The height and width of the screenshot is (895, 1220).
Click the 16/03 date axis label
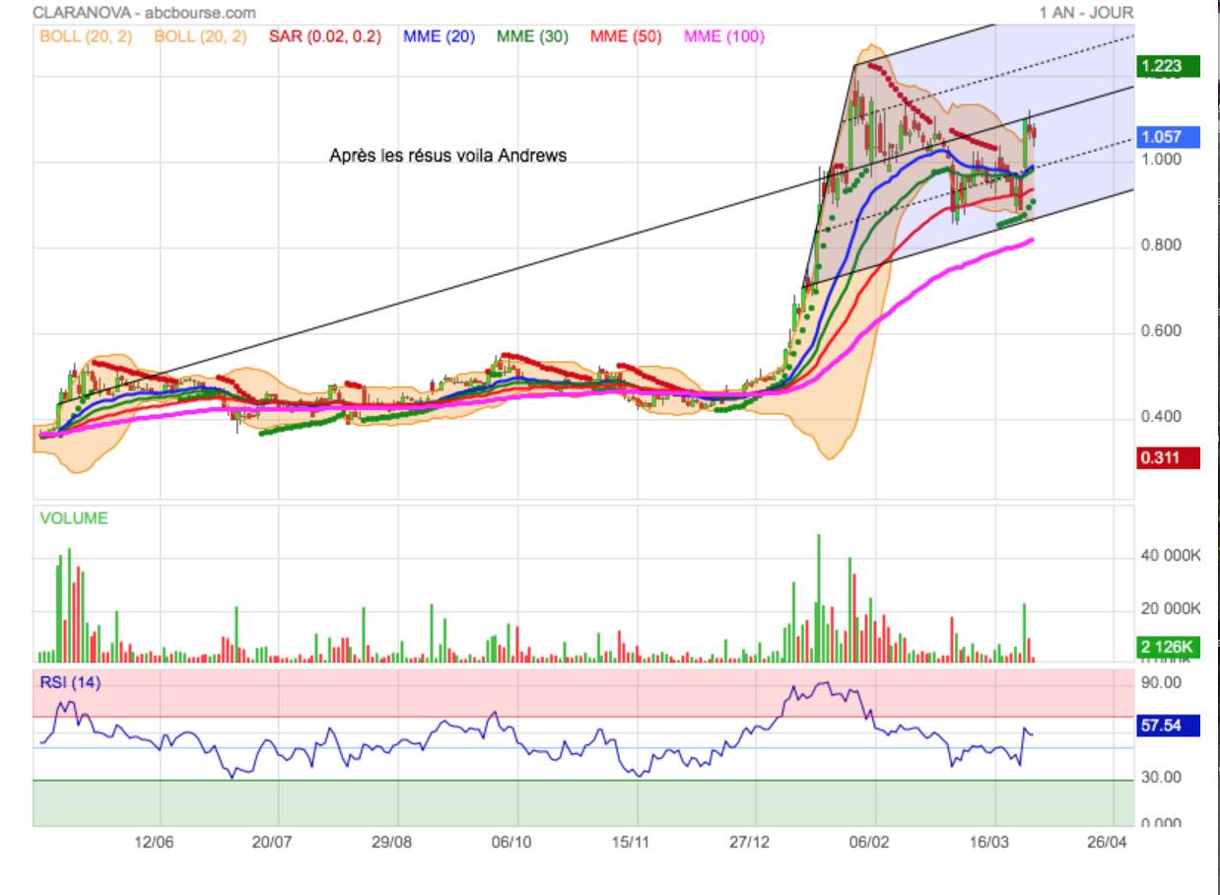tap(988, 843)
